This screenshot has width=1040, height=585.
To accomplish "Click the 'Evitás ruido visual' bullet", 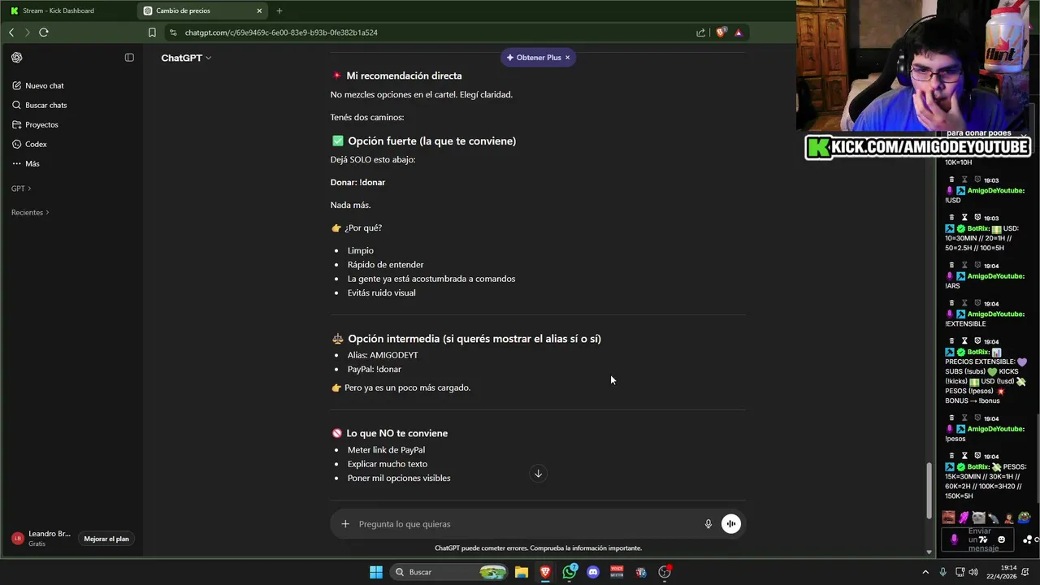I will tap(381, 292).
